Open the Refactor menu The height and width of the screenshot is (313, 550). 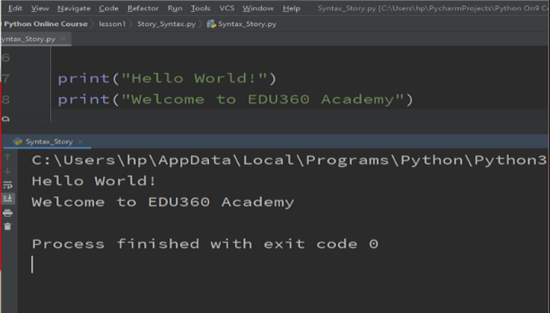[x=143, y=8]
